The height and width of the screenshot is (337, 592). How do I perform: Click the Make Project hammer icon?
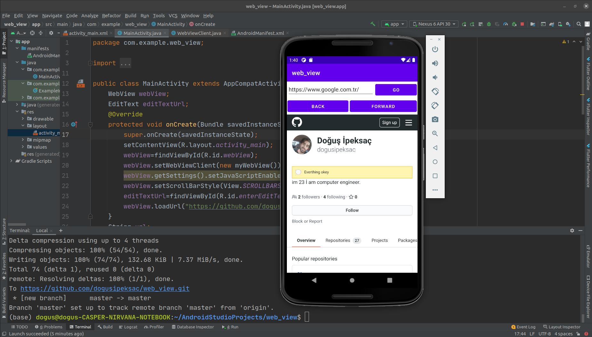[x=373, y=24]
